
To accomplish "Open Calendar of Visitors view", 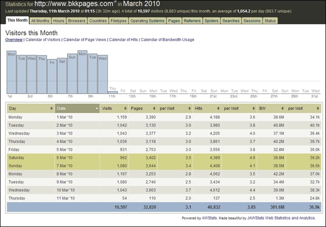I will click(43, 40).
